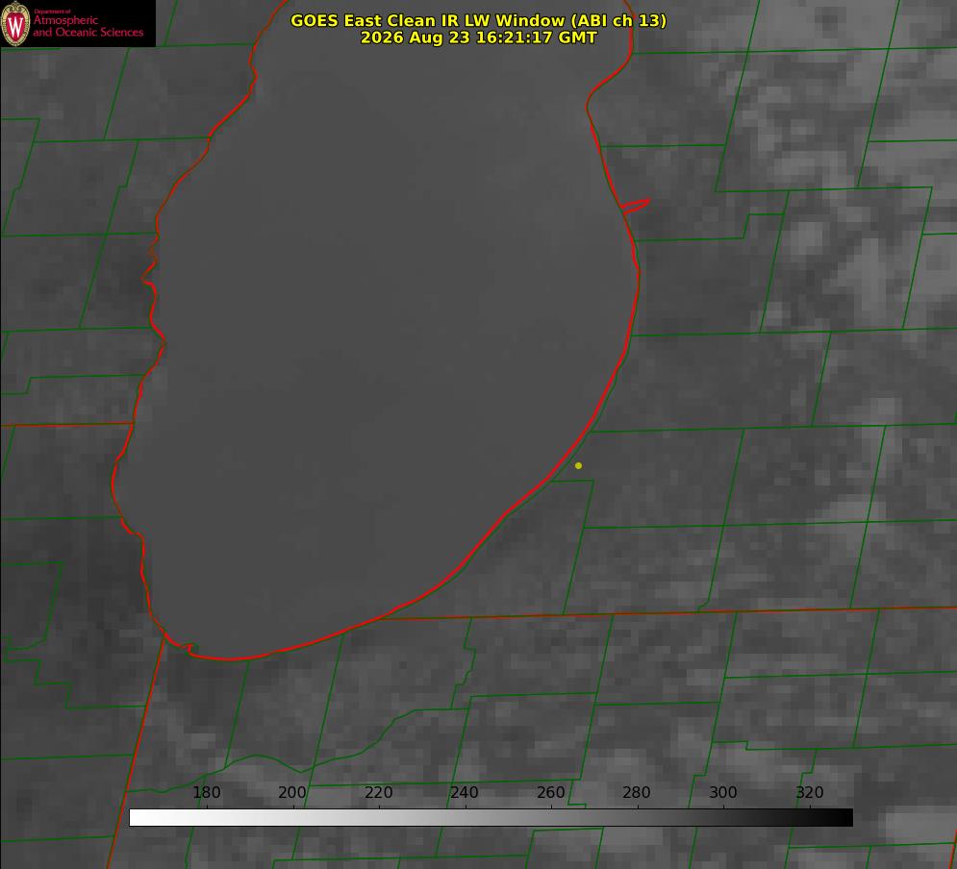The image size is (957, 869).
Task: Click the colorbar label '280'
Action: tap(637, 792)
